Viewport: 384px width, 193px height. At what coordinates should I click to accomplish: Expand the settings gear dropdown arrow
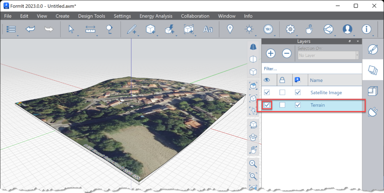(297, 35)
